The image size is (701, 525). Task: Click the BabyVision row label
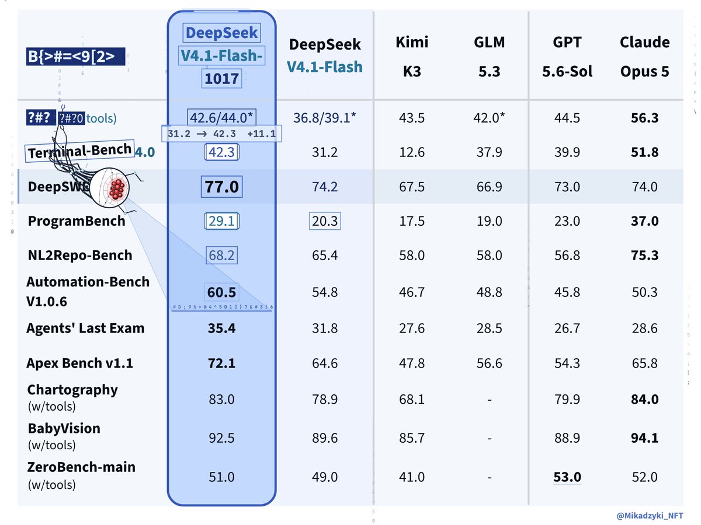(x=64, y=436)
